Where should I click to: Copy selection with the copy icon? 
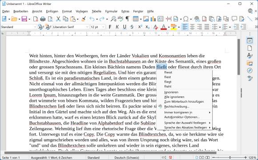65,19
